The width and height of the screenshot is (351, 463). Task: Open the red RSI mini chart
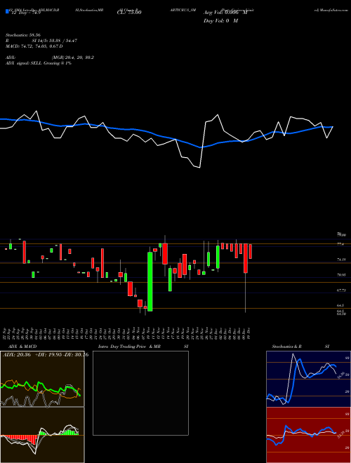pyautogui.click(x=308, y=435)
